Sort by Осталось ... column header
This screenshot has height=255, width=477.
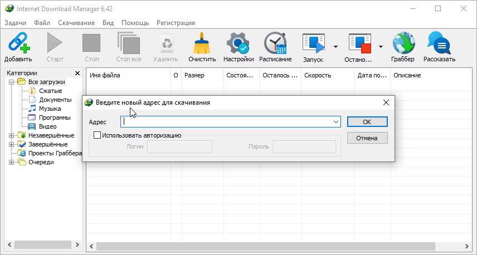tap(280, 75)
